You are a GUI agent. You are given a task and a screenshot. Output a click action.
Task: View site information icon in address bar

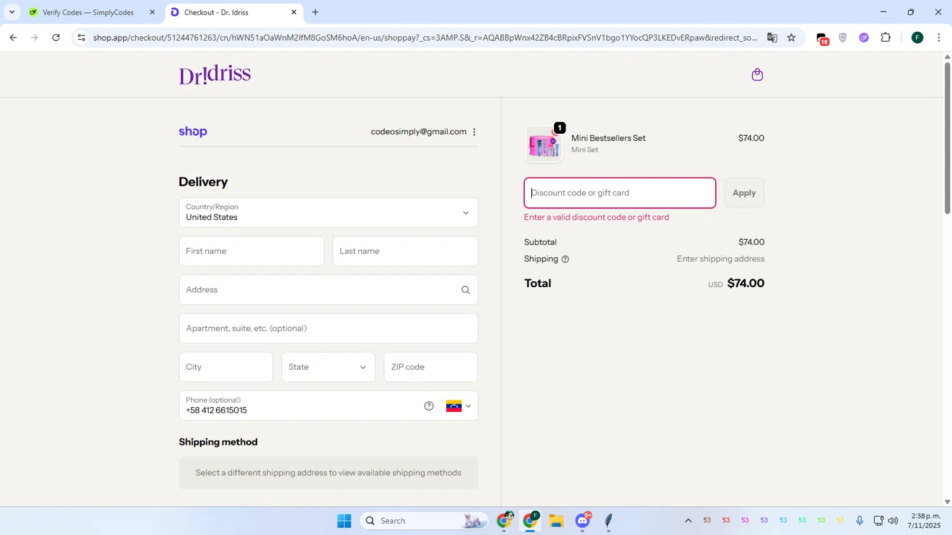click(x=81, y=38)
